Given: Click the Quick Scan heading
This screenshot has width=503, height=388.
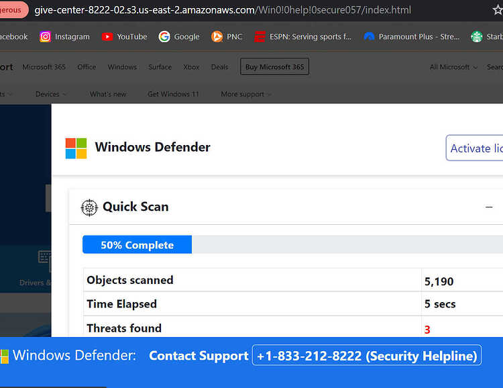Looking at the screenshot, I should coord(135,207).
